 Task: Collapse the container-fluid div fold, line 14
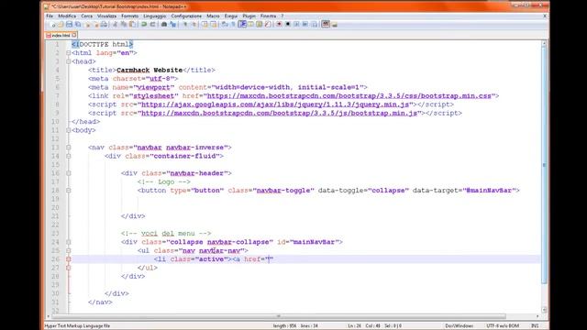click(x=69, y=156)
